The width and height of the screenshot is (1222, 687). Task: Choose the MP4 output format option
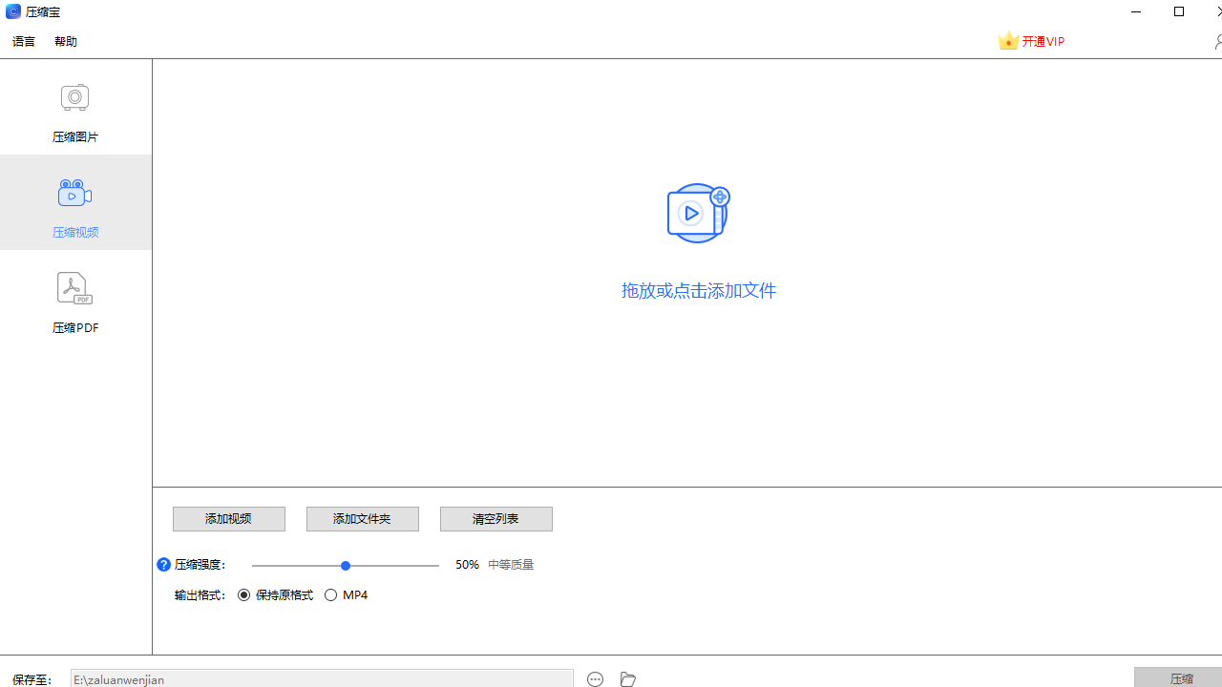(331, 595)
